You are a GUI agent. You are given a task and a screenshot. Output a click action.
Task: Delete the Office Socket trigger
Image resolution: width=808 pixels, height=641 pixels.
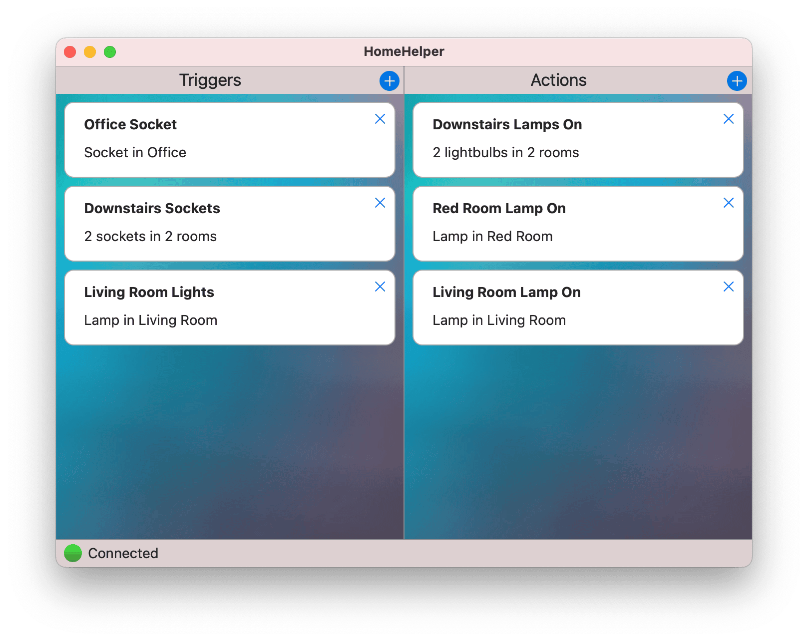[x=380, y=119]
